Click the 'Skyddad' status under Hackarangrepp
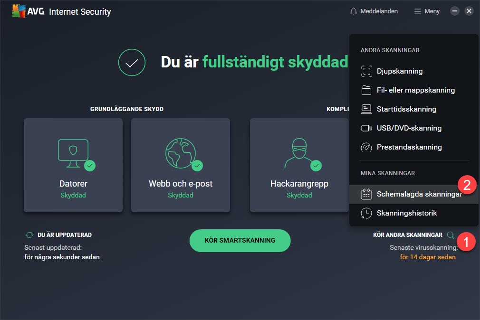Screen dimensions: 480x320 tap(299, 195)
